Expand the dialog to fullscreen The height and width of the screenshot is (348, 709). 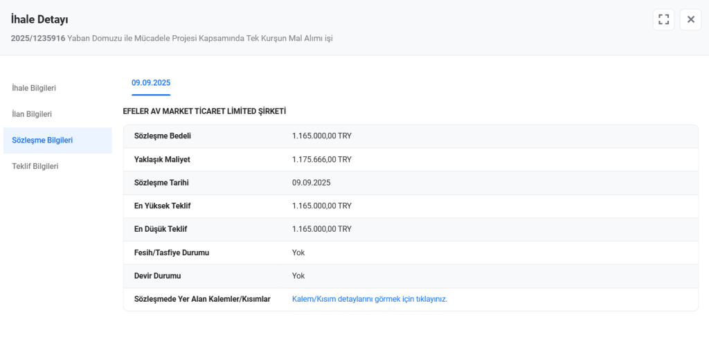[663, 19]
